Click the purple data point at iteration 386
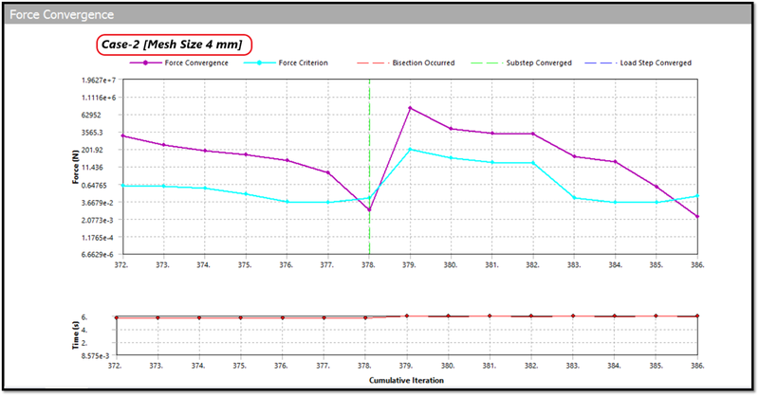Viewport: 759px width, 396px height. (697, 217)
